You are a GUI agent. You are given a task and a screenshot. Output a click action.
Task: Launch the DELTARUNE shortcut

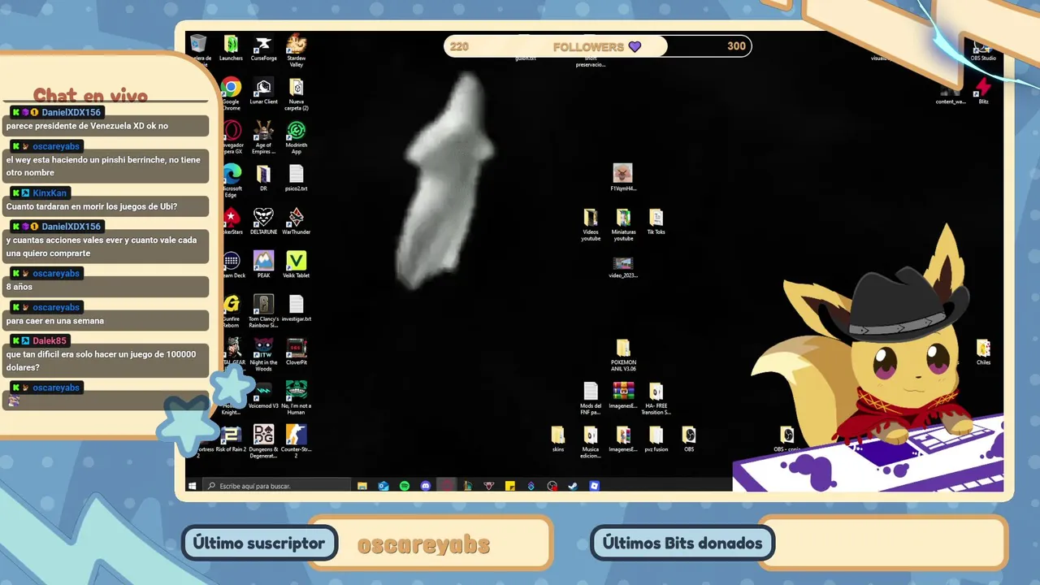263,221
